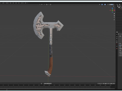
Task: Open the overlays dropdown arrow
Action: [106, 5]
